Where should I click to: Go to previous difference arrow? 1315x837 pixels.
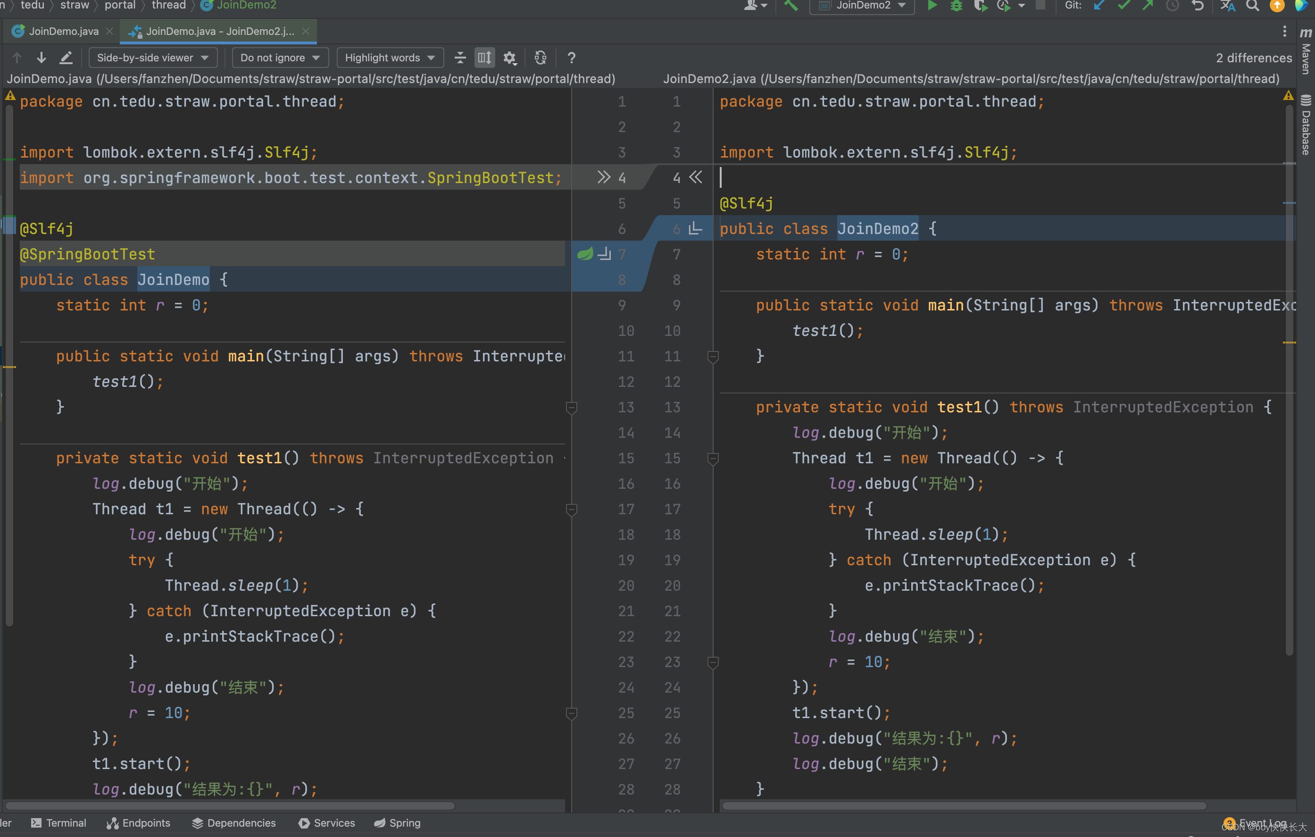tap(17, 58)
